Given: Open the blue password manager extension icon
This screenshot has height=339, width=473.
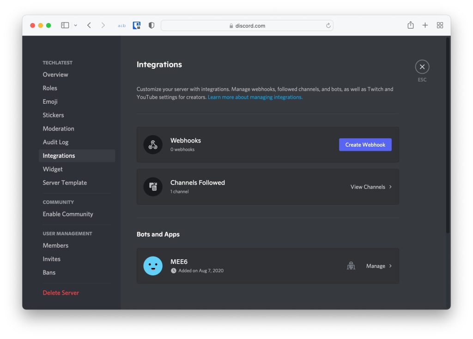Looking at the screenshot, I should tap(137, 25).
